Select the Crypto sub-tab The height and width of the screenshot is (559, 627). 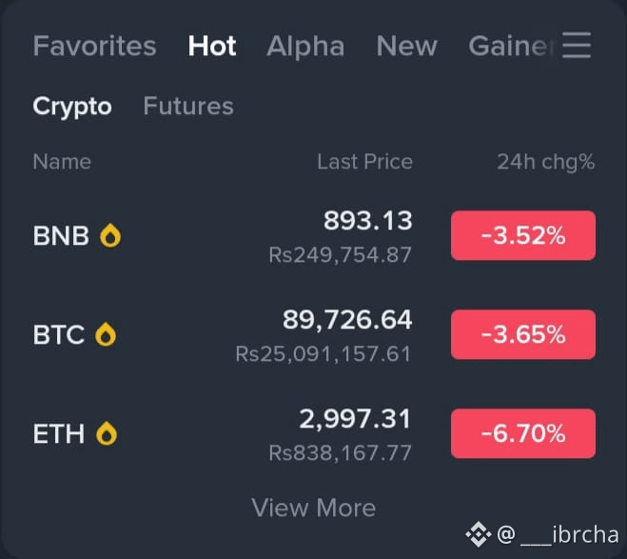pyautogui.click(x=72, y=107)
